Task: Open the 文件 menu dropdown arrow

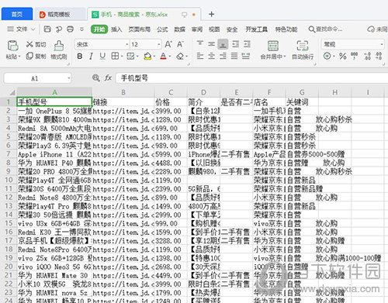Action: (33, 29)
